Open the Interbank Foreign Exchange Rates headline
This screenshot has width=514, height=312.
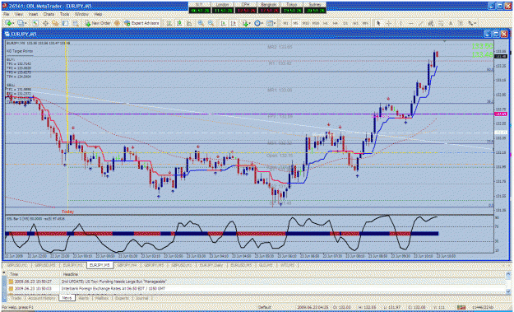tap(113, 289)
